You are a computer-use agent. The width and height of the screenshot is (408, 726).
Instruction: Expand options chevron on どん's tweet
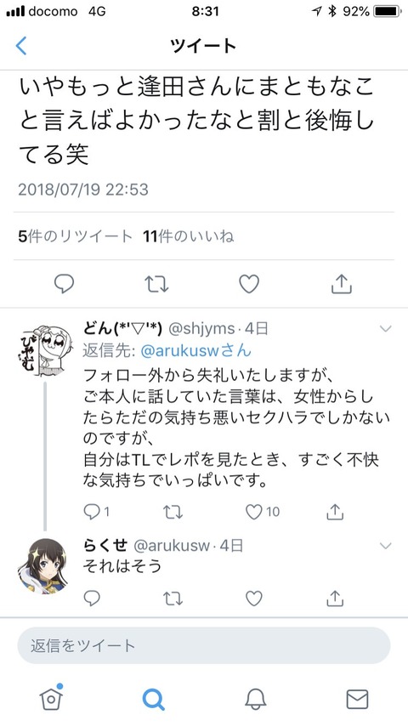385,329
